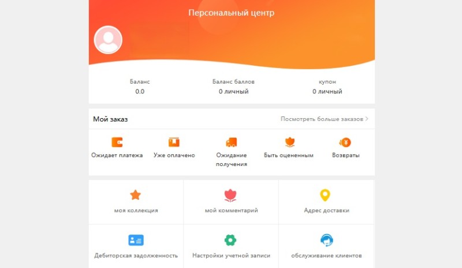Click the Персональный центр header title
This screenshot has width=462, height=268.
[232, 13]
